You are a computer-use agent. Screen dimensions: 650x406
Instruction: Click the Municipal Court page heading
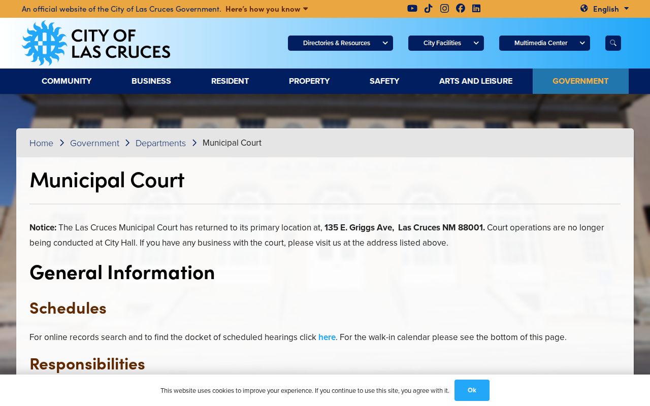[x=107, y=180]
